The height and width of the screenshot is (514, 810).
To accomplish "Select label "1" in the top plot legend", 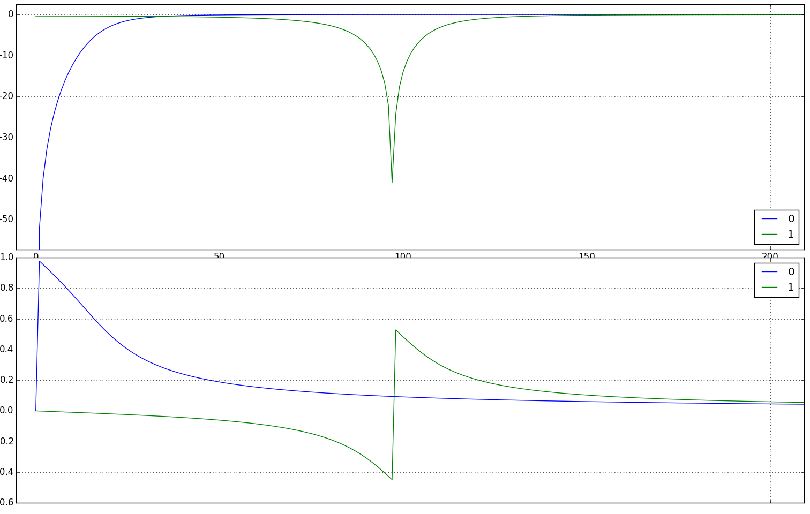I will [x=791, y=235].
